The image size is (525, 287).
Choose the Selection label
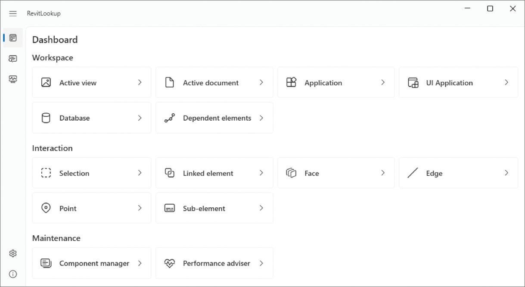74,173
